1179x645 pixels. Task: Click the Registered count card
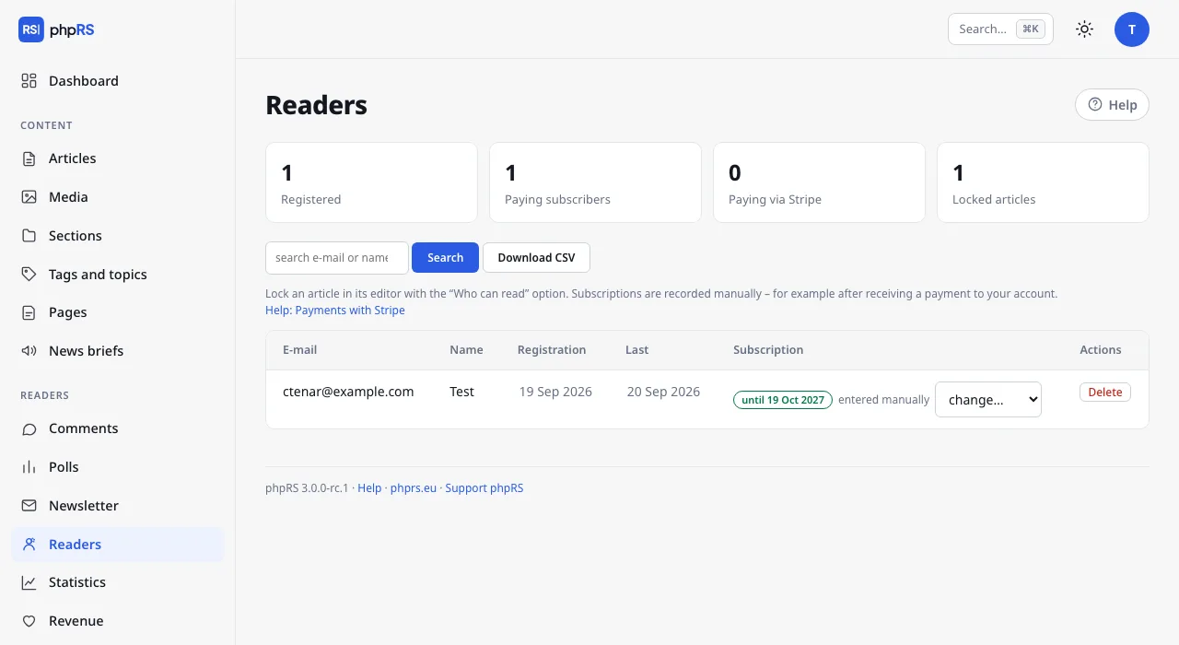pos(371,182)
